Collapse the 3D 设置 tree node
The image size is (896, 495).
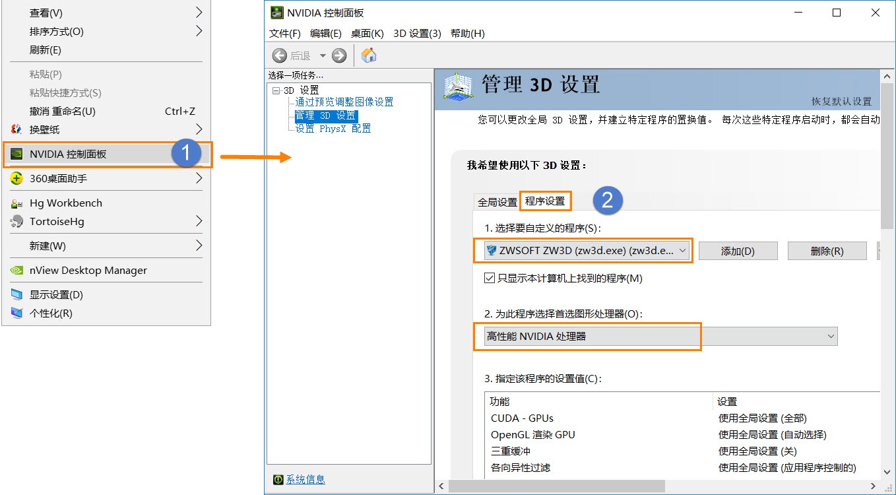pyautogui.click(x=275, y=90)
